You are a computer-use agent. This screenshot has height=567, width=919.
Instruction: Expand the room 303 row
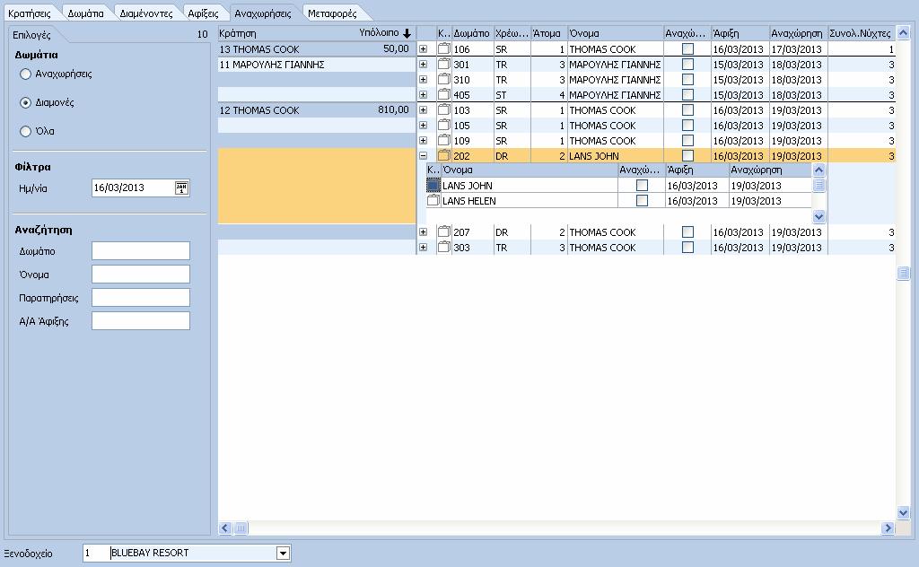pos(424,248)
